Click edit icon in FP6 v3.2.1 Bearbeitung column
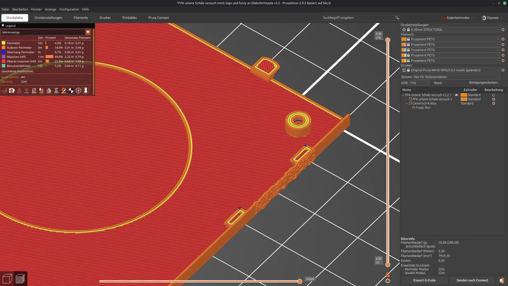The width and height of the screenshot is (508, 286). [493, 95]
